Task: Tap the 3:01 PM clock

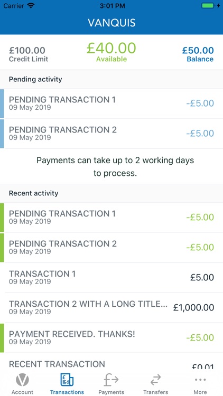Action: click(111, 6)
